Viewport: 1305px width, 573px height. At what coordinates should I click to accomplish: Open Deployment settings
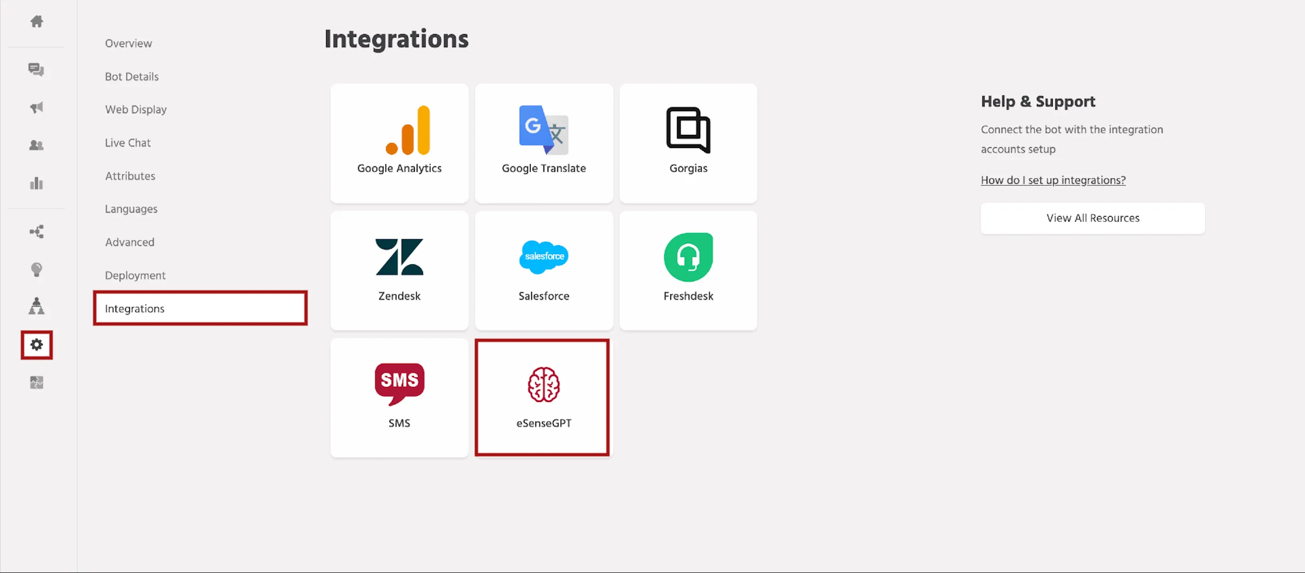(135, 275)
